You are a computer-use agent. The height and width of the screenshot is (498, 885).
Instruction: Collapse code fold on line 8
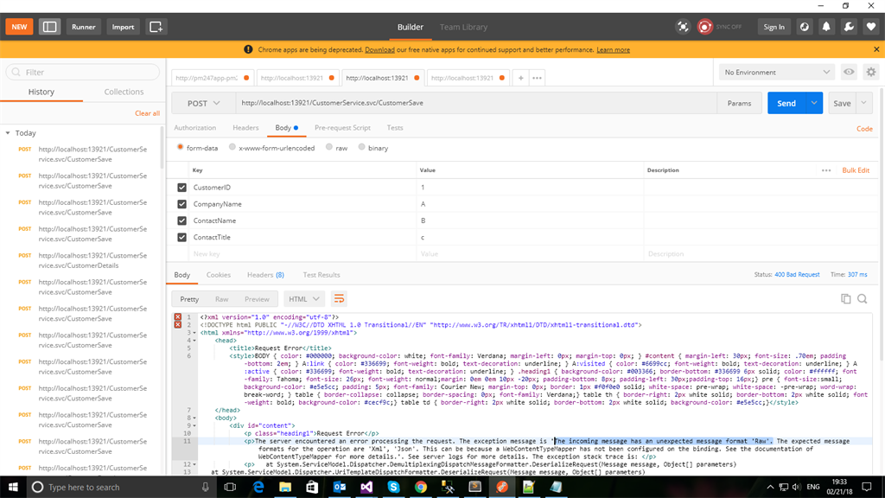pos(194,418)
